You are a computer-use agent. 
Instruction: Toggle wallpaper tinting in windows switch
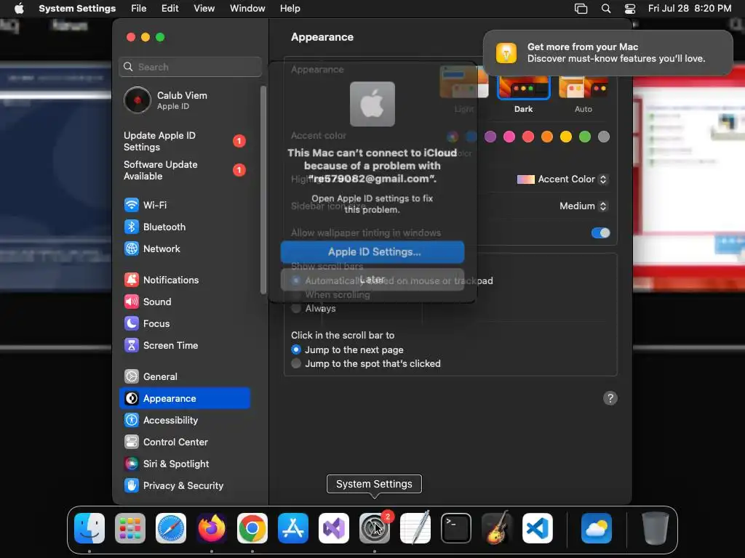tap(600, 233)
